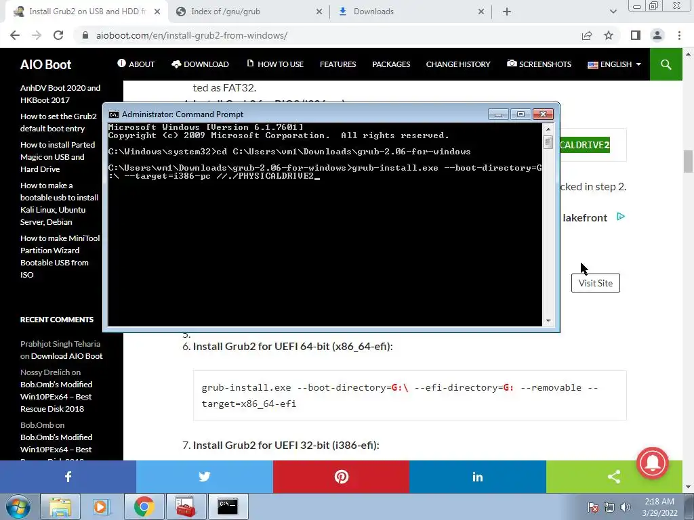The width and height of the screenshot is (694, 520).
Task: Click the Visit Site ad button
Action: tap(595, 283)
